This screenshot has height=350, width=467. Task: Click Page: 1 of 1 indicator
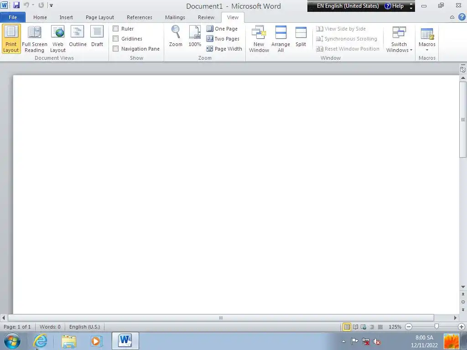tap(17, 327)
